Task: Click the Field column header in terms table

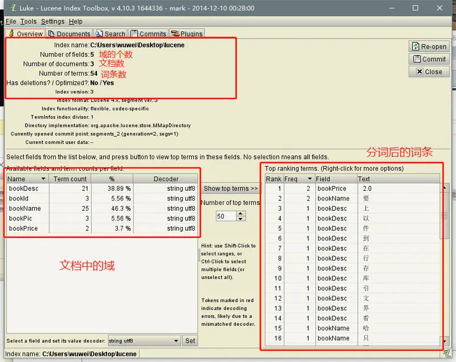Action: (336, 179)
